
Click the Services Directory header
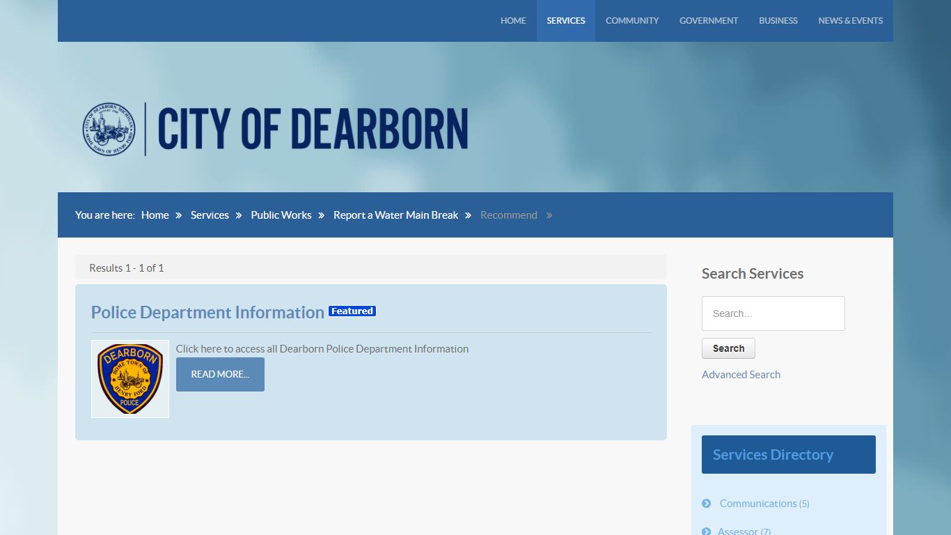[789, 454]
